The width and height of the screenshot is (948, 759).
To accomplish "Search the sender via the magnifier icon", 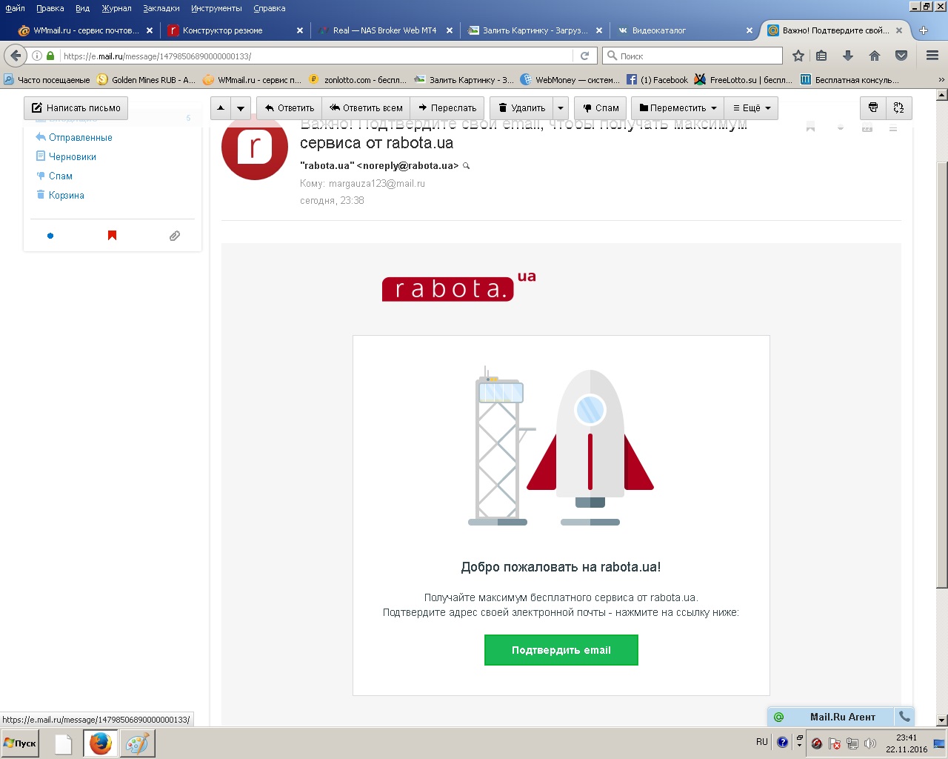I will [466, 166].
